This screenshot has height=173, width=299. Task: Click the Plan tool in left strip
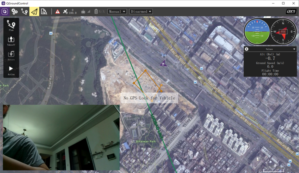[11, 25]
